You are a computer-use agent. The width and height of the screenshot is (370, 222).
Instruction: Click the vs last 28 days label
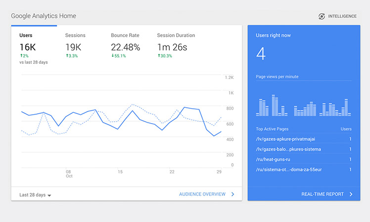click(34, 62)
